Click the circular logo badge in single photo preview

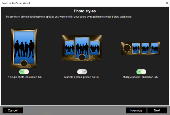pos(24,62)
